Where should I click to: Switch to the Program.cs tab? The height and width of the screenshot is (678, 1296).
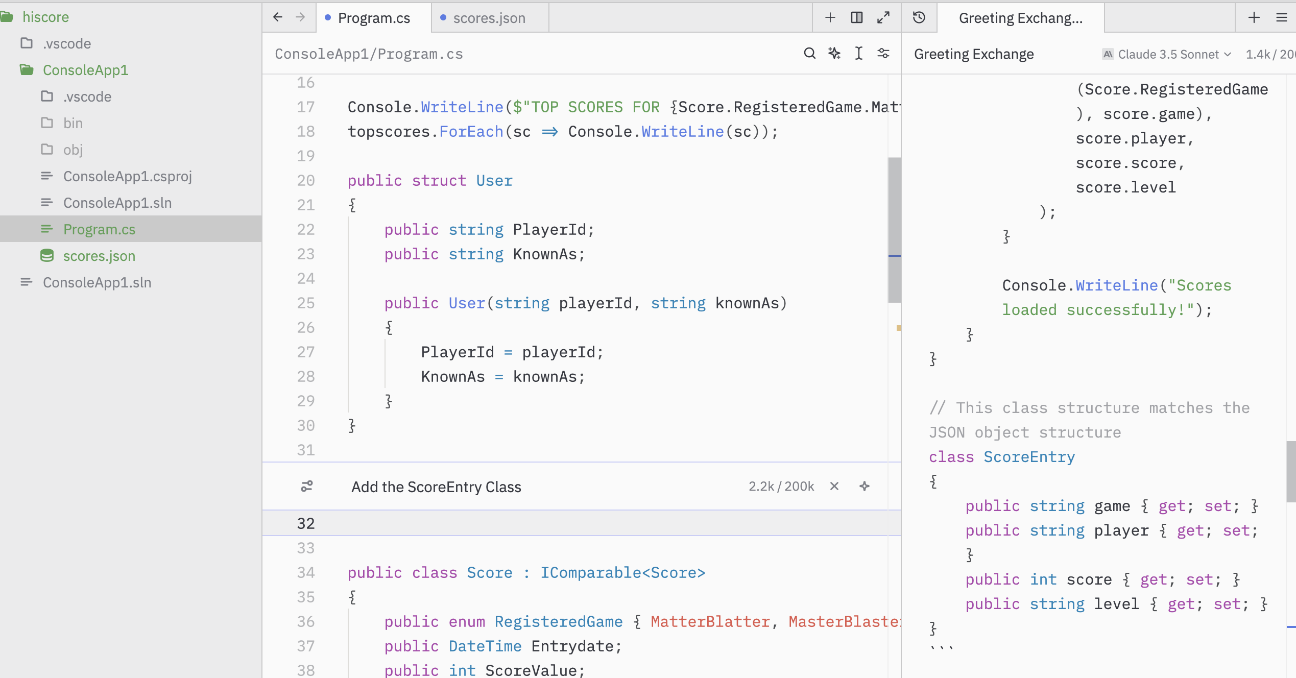tap(374, 18)
